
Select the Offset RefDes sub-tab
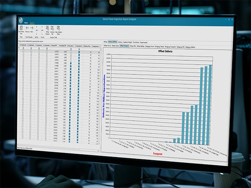click(x=141, y=46)
